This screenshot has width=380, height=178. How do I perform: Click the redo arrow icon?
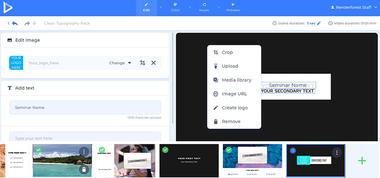click(27, 23)
